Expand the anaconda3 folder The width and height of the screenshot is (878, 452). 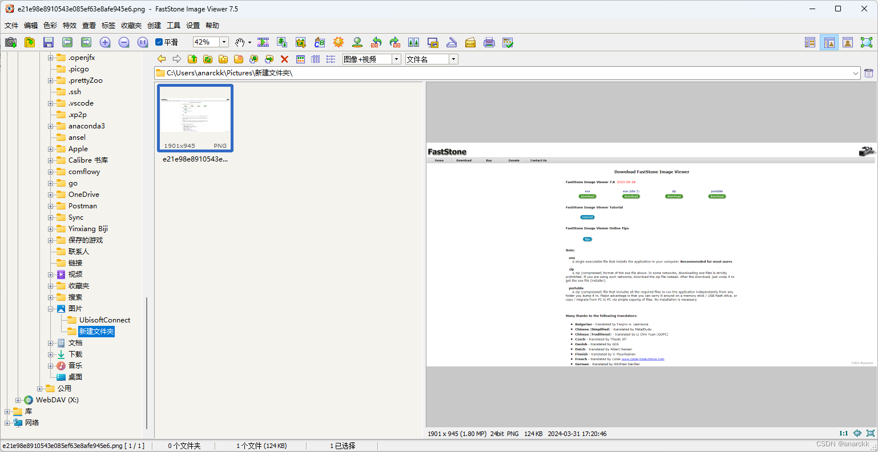click(x=50, y=126)
